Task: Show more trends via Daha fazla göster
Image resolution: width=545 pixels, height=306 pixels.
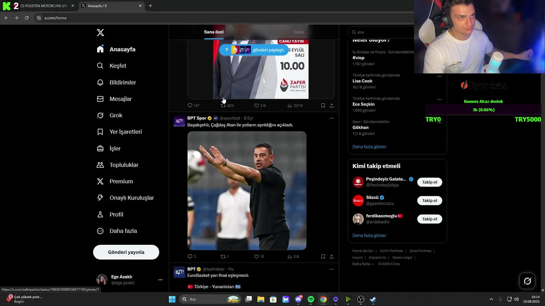Action: click(369, 147)
